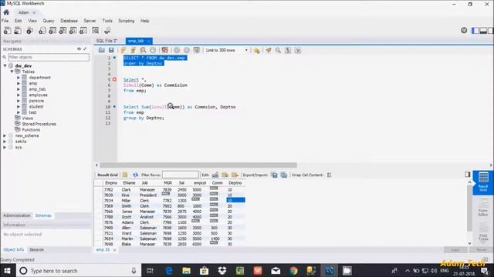Save the script with the floppy disk icon
The width and height of the screenshot is (494, 277).
tap(111, 50)
